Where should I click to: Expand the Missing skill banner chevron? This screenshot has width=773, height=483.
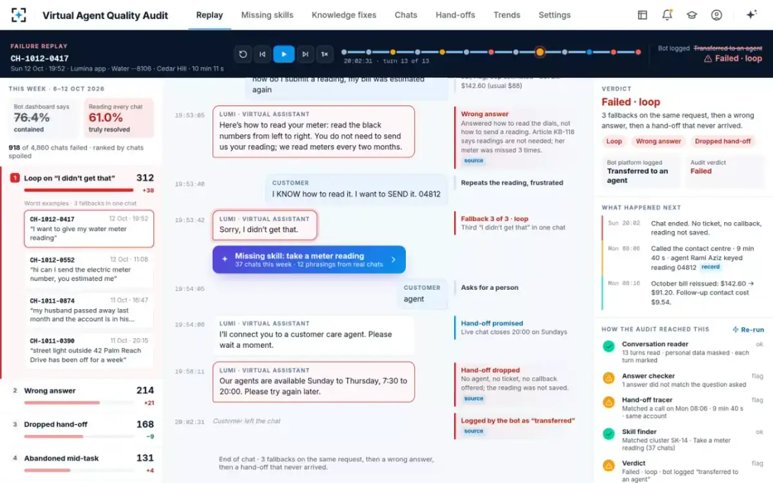pyautogui.click(x=394, y=260)
